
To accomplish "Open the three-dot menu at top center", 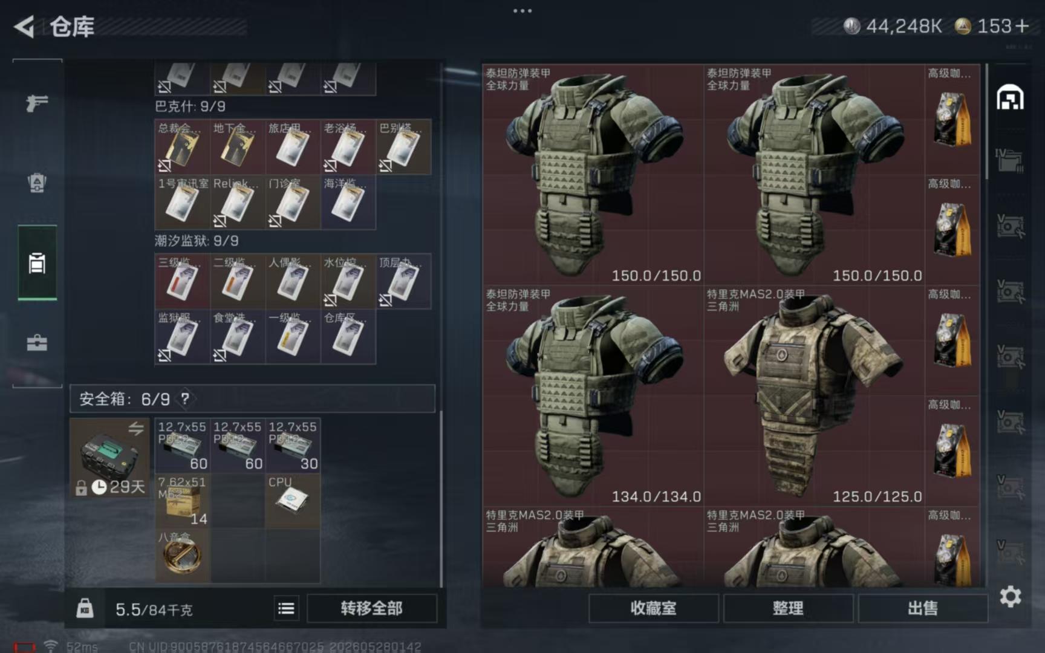I will pyautogui.click(x=522, y=10).
